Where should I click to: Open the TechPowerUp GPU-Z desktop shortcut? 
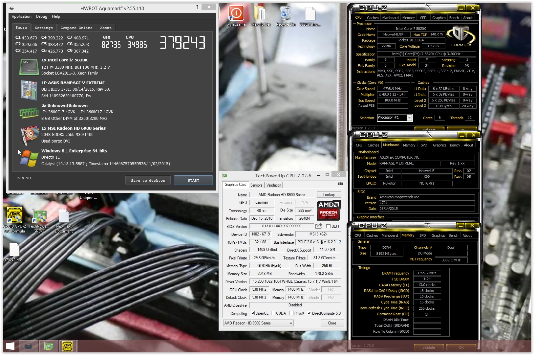39,215
